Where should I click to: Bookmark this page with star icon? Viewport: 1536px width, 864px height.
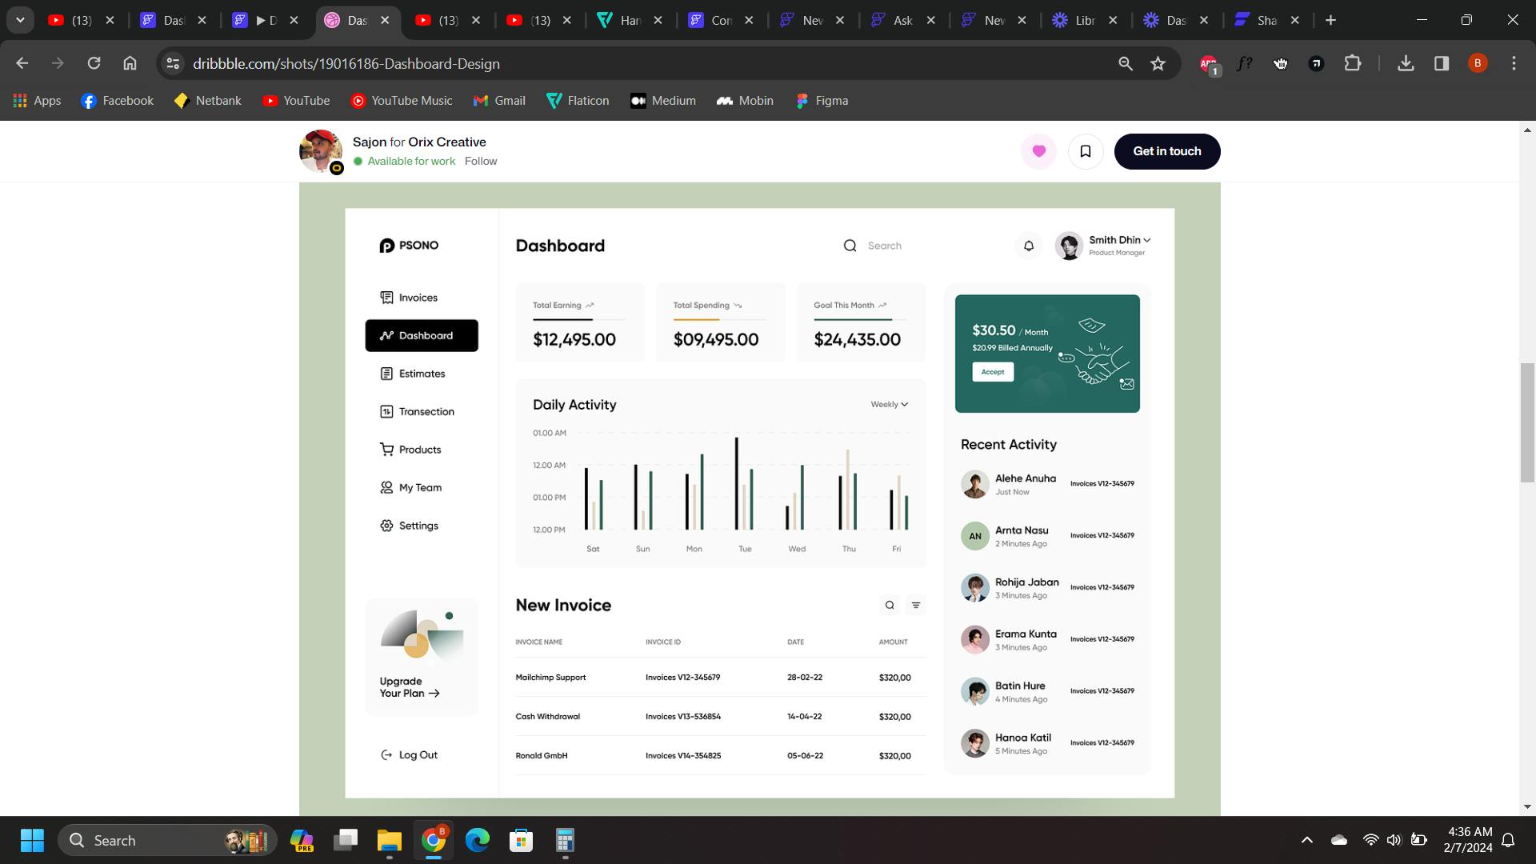coord(1158,63)
